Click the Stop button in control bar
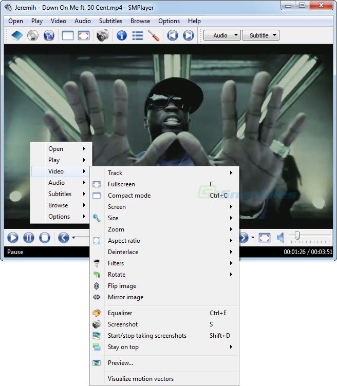 [45, 238]
